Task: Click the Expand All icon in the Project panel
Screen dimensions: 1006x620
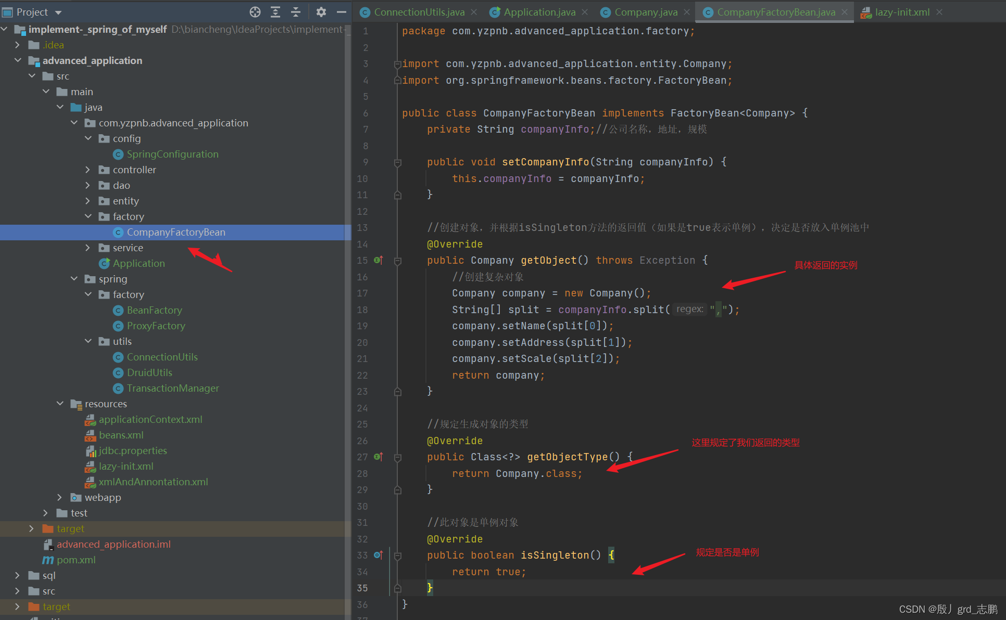Action: (x=275, y=12)
